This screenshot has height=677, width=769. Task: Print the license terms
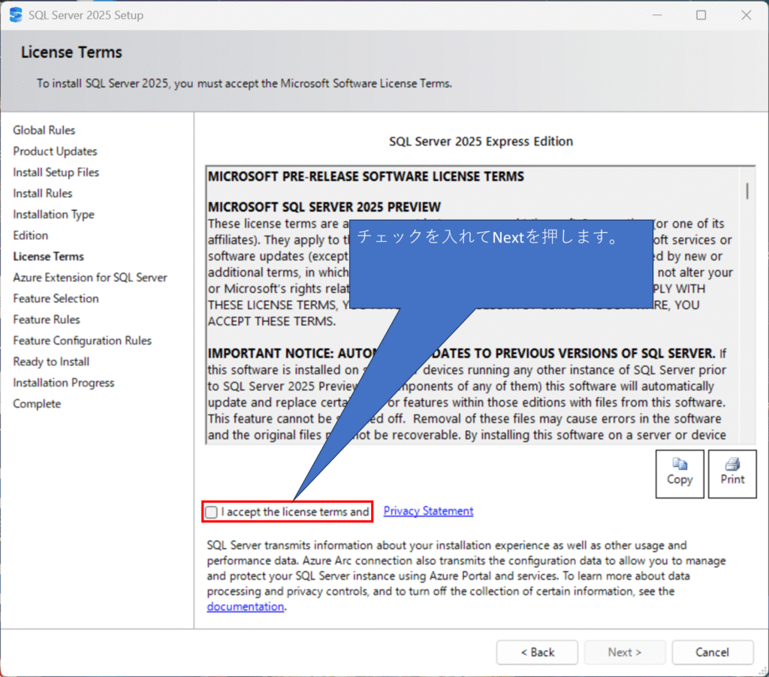click(x=732, y=474)
